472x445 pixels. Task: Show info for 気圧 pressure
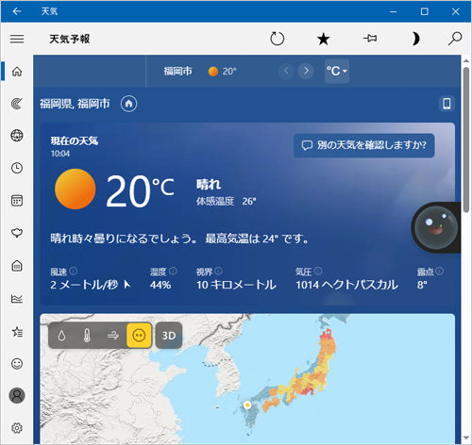tap(318, 271)
